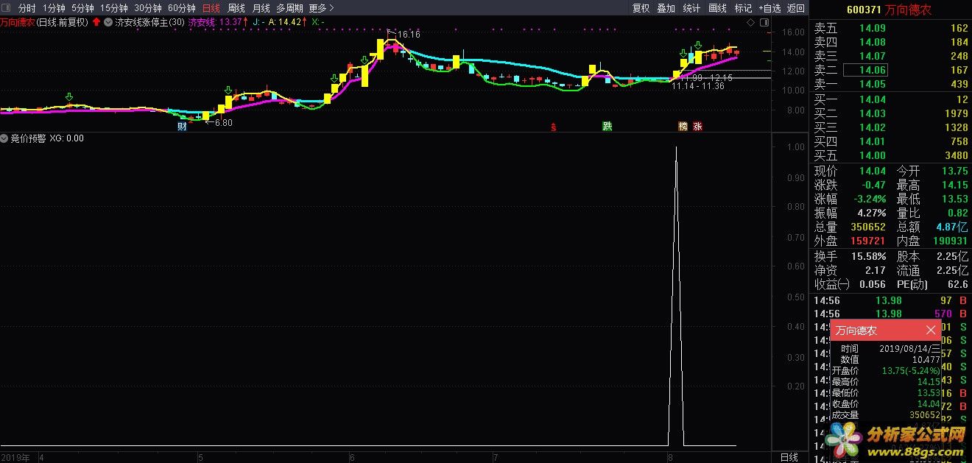Image resolution: width=972 pixels, height=463 pixels.
Task: Click the red $ marker on the chart
Action: (x=553, y=127)
